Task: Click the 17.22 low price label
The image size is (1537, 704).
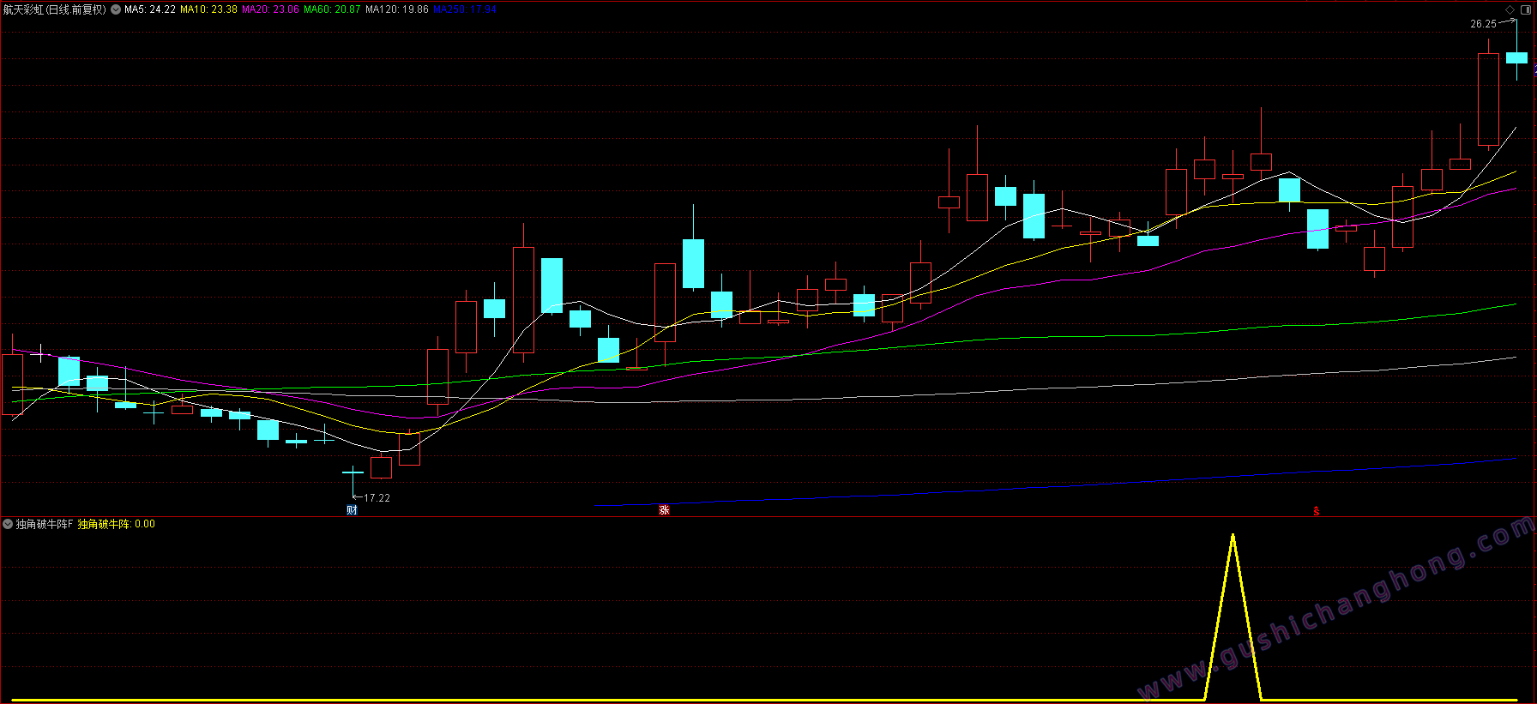Action: tap(377, 498)
